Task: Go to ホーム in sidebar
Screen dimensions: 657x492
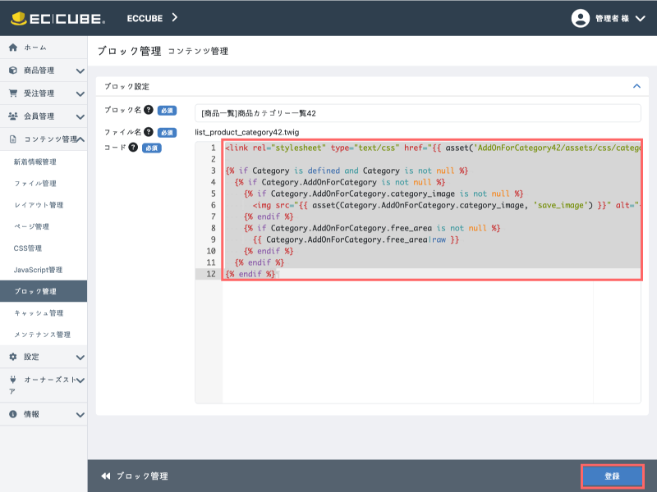Action: 35,48
